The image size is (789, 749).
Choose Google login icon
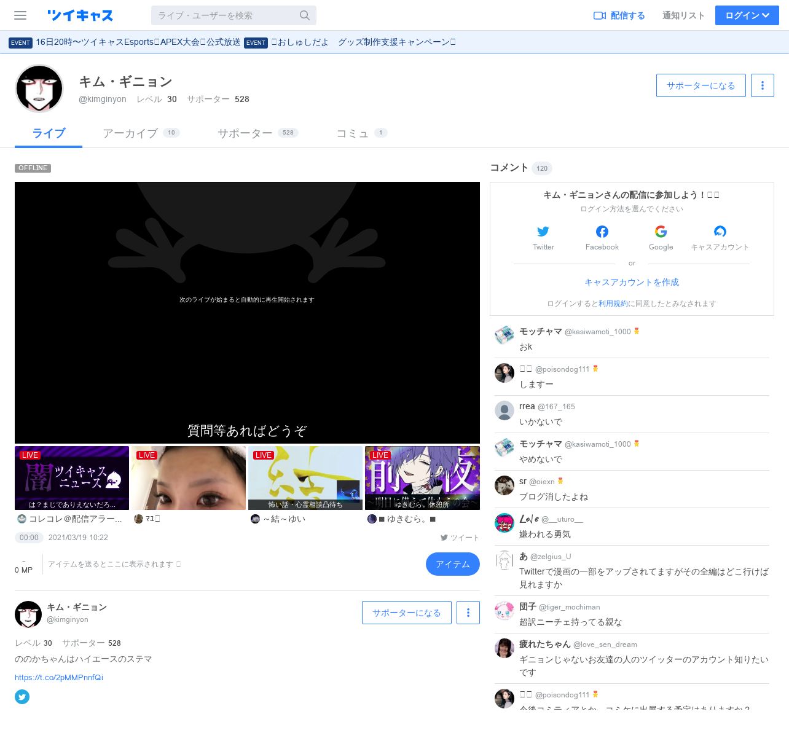(x=661, y=232)
